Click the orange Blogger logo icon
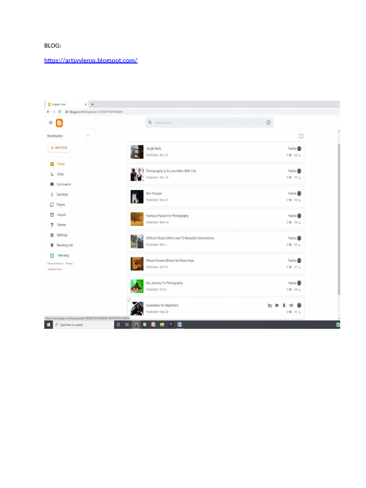 point(59,123)
